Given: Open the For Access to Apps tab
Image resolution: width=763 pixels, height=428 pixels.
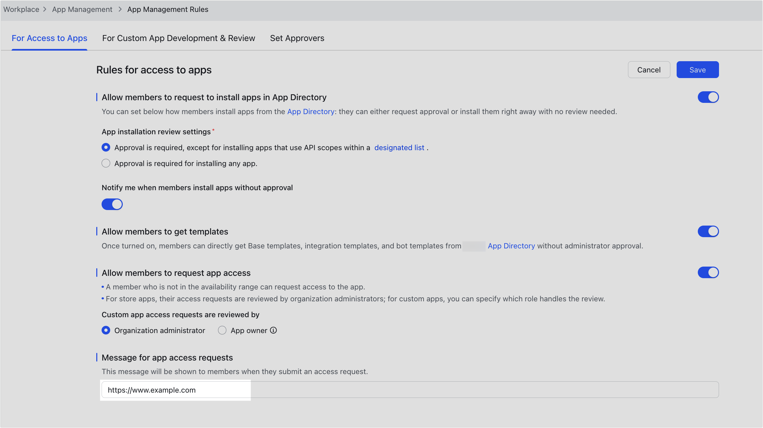Looking at the screenshot, I should click(x=49, y=38).
